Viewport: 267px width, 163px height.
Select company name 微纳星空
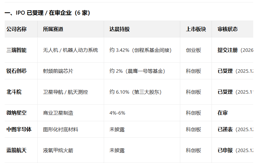tap(17, 113)
